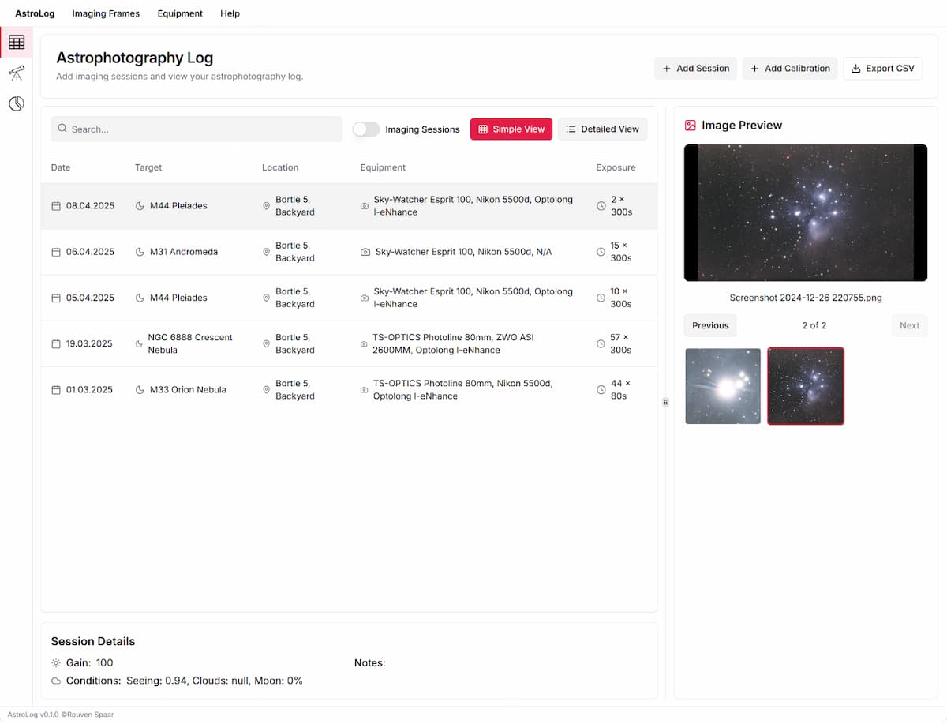Screen dimensions: 947x724
Task: Export the log via Export CSV
Action: (x=883, y=69)
